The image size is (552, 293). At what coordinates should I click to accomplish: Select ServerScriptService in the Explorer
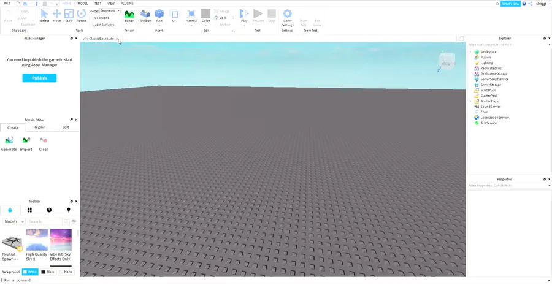point(494,80)
